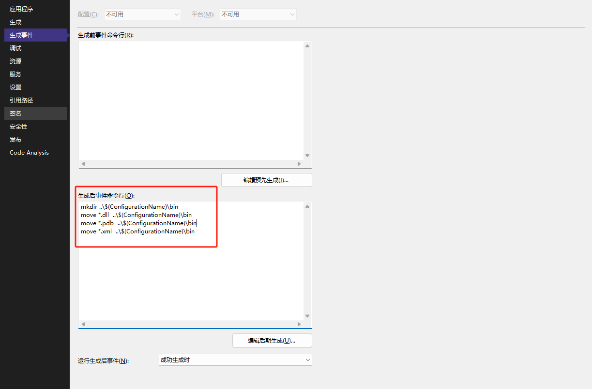
Task: Open the 安全性 settings page
Action: coord(18,126)
